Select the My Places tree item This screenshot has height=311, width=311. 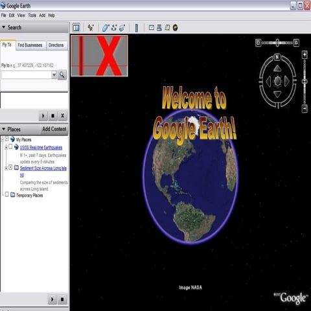pyautogui.click(x=24, y=139)
